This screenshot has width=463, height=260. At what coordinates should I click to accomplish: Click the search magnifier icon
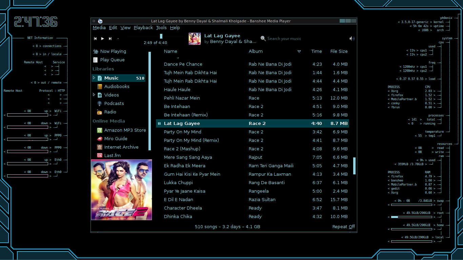(x=263, y=39)
